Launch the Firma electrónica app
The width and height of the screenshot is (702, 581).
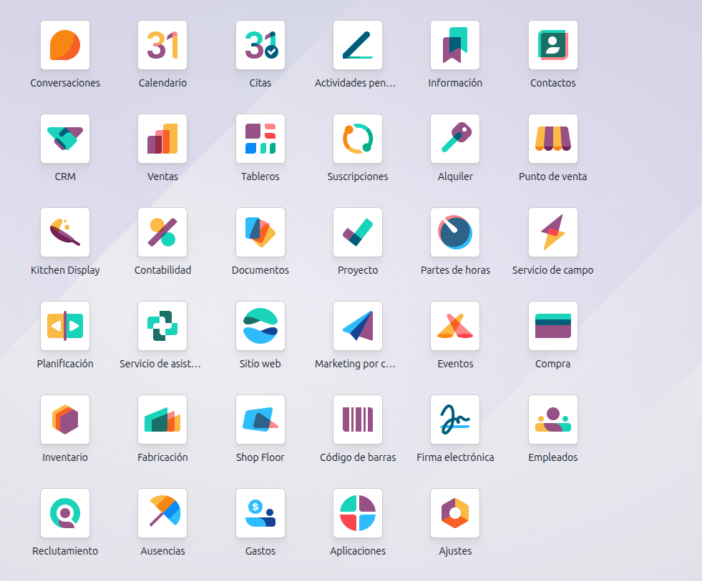(x=455, y=419)
